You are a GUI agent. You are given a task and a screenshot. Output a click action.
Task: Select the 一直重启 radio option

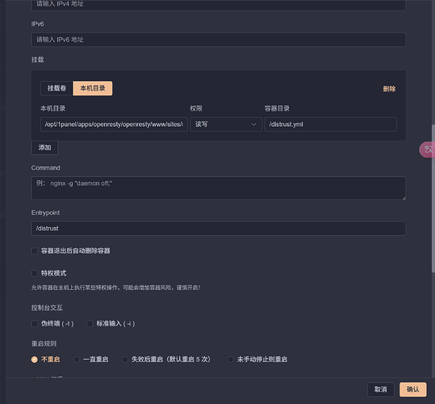point(77,360)
